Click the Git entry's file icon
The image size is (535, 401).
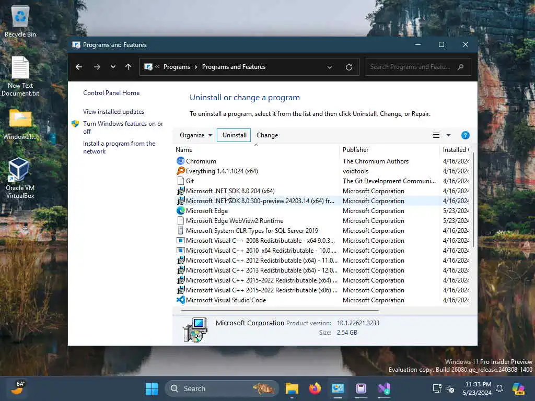point(180,181)
